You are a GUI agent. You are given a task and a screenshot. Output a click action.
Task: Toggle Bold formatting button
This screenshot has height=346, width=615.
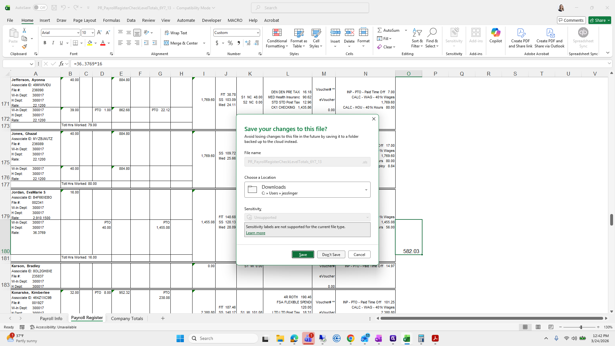click(45, 43)
